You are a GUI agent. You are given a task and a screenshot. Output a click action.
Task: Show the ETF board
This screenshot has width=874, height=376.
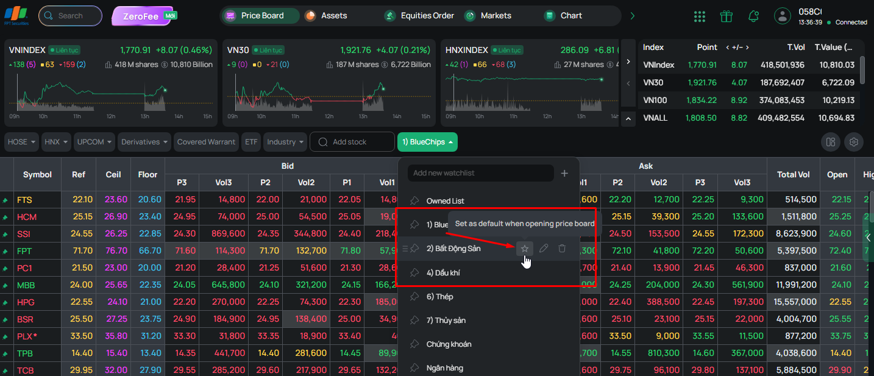click(x=251, y=142)
